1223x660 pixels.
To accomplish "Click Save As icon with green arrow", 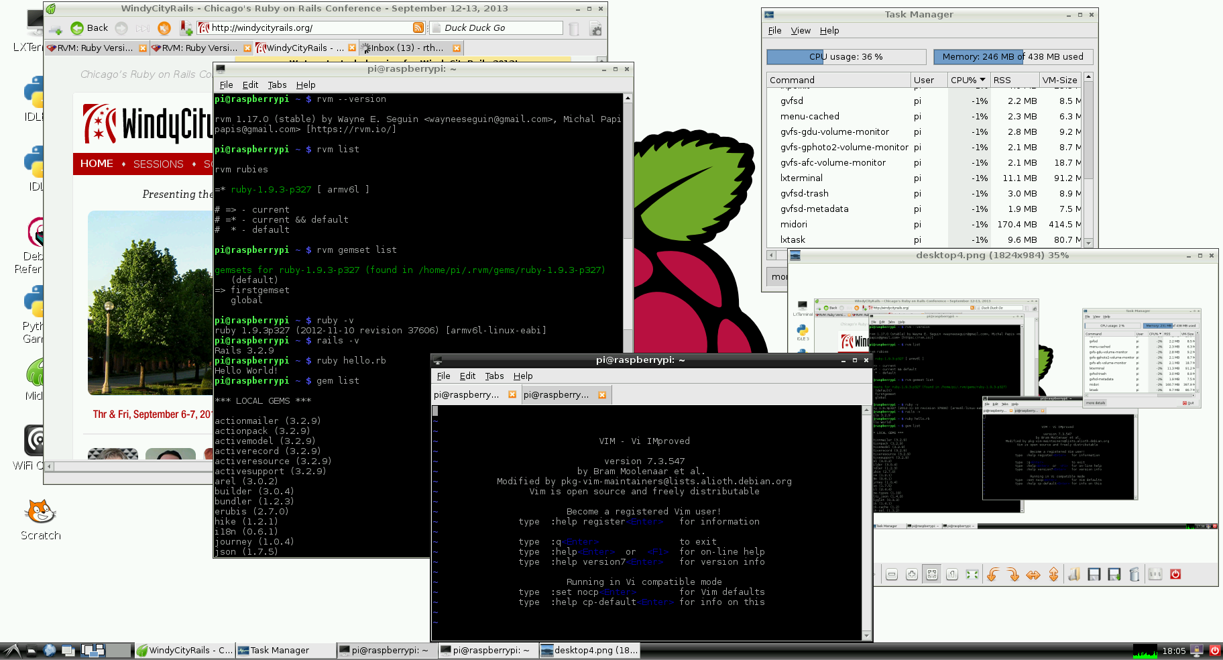I will click(x=1114, y=574).
